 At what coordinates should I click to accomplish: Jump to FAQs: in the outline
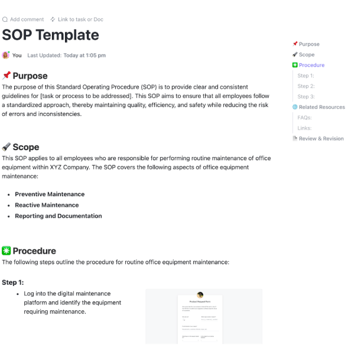coord(305,118)
